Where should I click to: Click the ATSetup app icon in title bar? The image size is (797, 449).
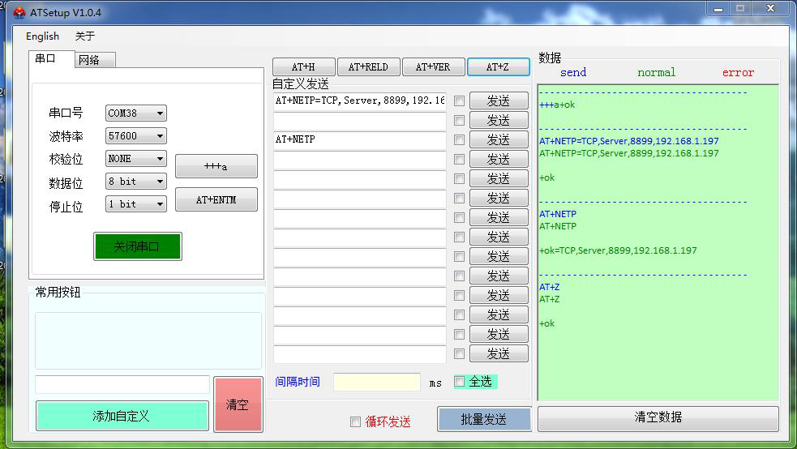[19, 13]
